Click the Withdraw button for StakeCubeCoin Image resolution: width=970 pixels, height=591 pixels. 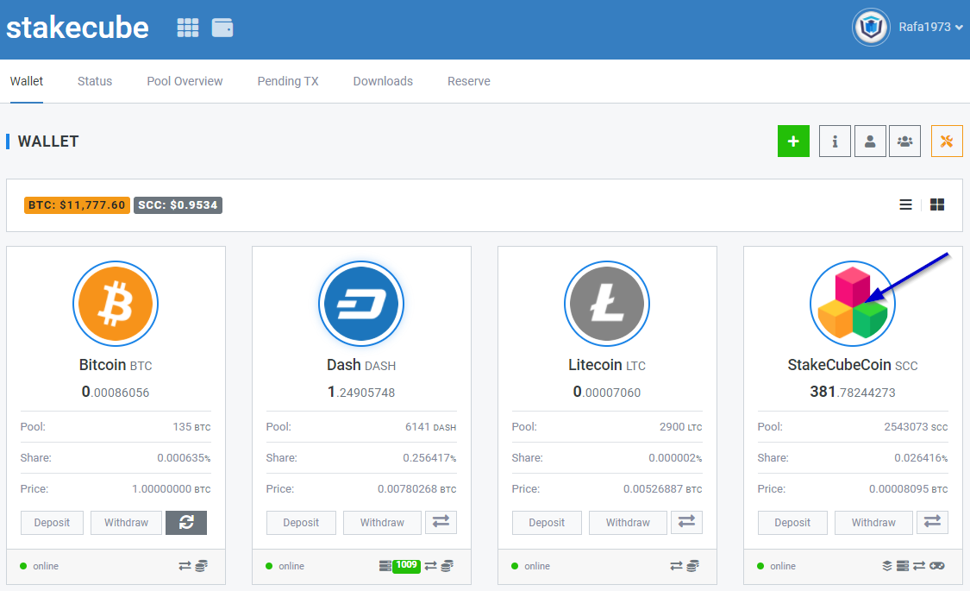[873, 522]
